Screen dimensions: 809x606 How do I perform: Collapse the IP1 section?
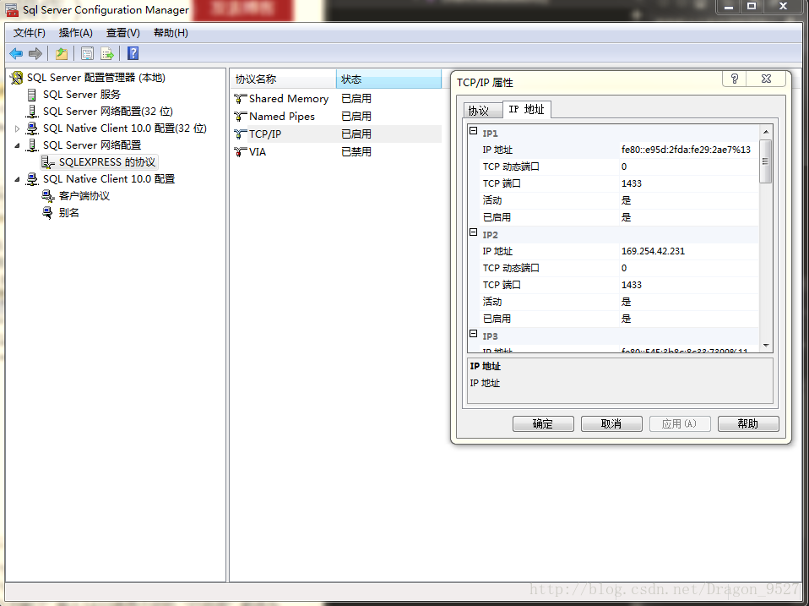(x=473, y=131)
